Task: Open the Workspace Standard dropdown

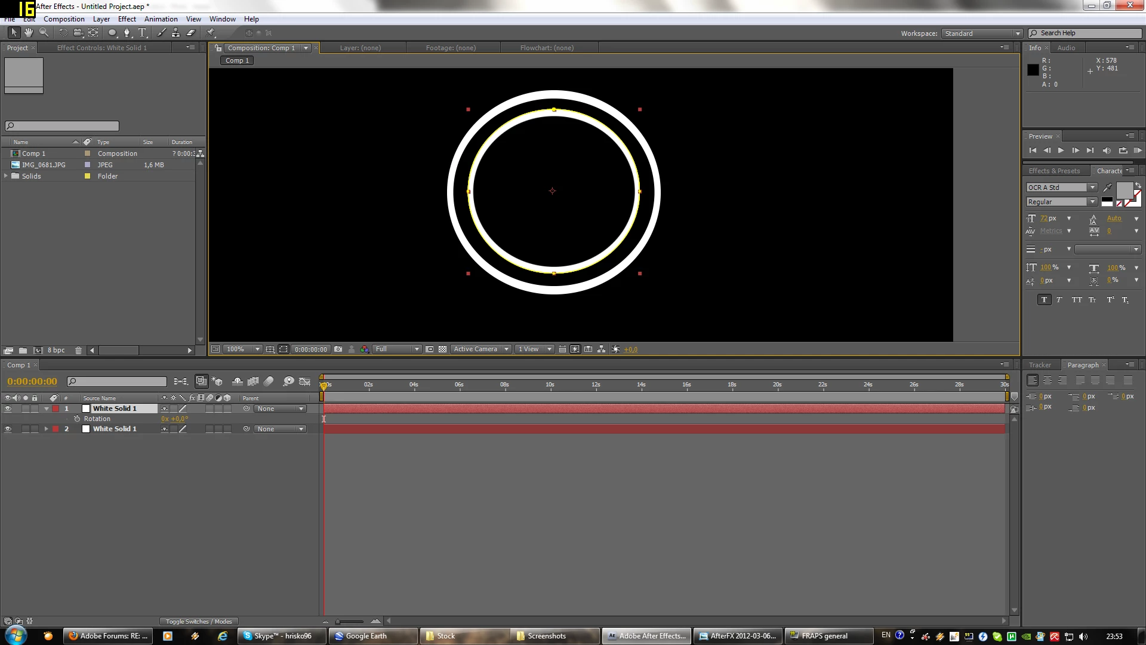Action: pos(982,33)
